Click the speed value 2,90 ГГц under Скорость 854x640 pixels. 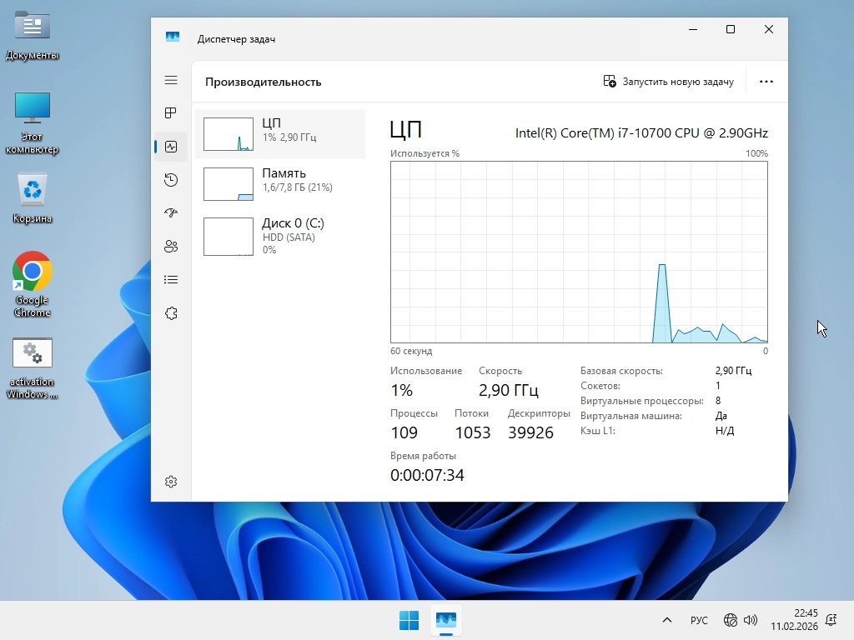[509, 390]
